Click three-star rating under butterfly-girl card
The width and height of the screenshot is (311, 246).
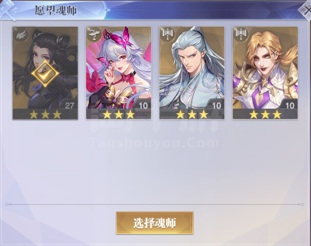click(118, 114)
